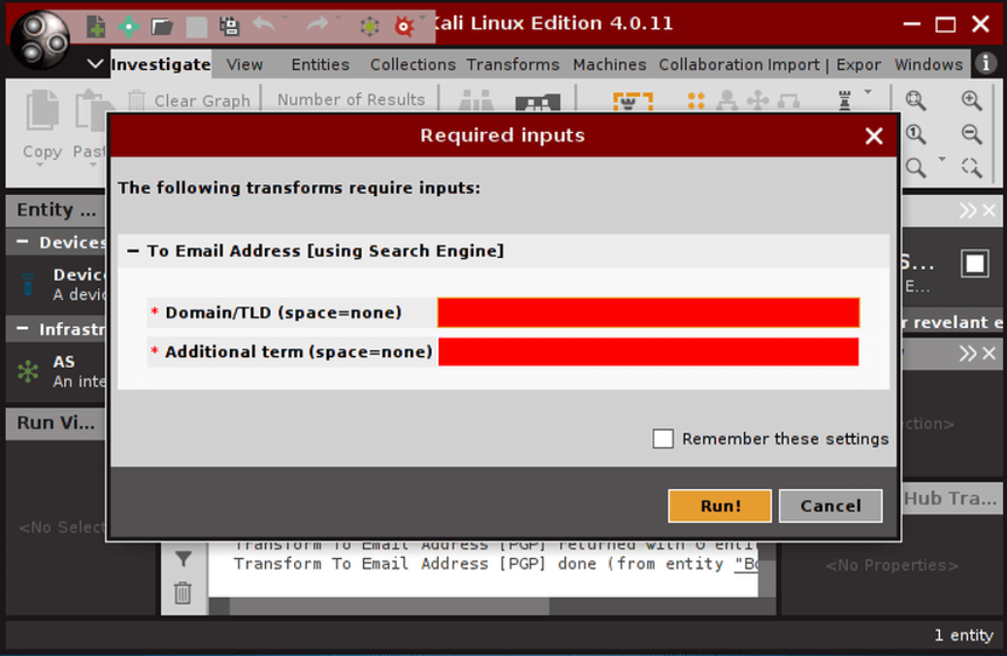This screenshot has height=656, width=1007.
Task: Click the green gear icon in title toolbar
Action: 370,26
